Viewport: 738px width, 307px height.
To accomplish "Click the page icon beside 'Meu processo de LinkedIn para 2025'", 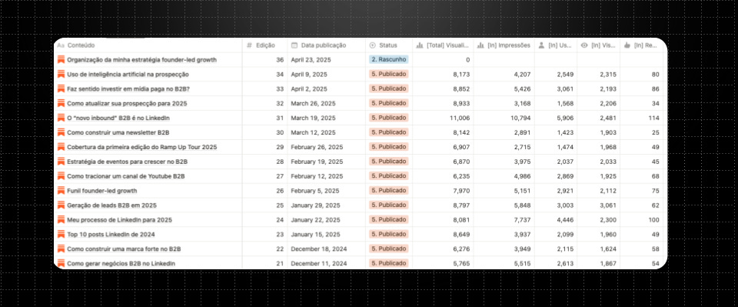I will tap(61, 220).
